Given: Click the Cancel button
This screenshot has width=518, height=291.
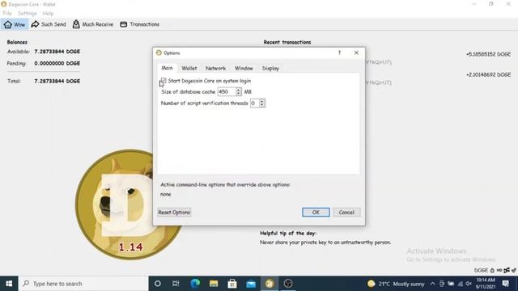Looking at the screenshot, I should 346,212.
